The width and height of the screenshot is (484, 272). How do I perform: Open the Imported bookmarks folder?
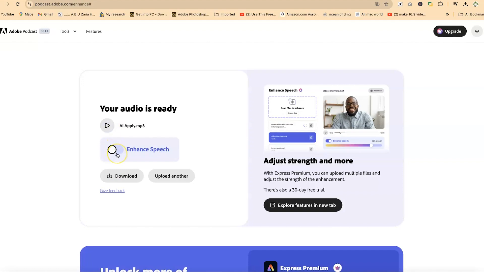pos(224,14)
